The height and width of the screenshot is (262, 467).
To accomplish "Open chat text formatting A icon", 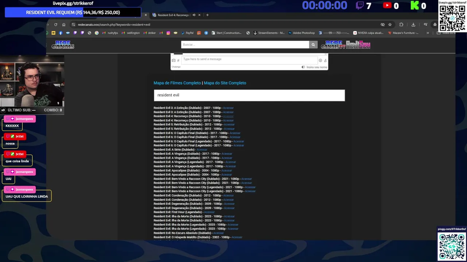I will (x=325, y=60).
